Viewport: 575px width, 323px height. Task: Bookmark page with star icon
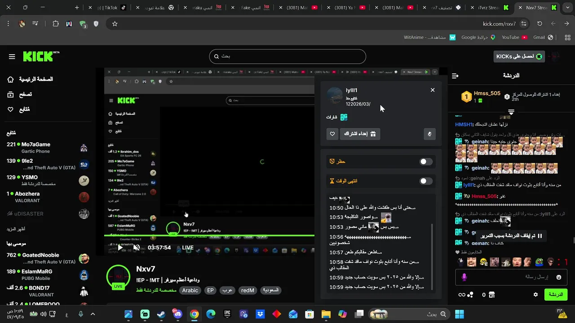115,24
